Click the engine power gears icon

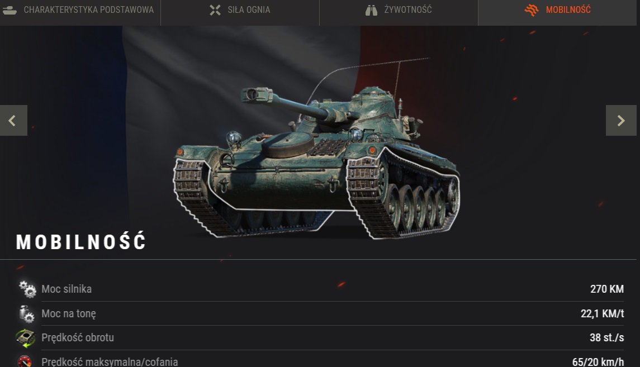(x=27, y=289)
